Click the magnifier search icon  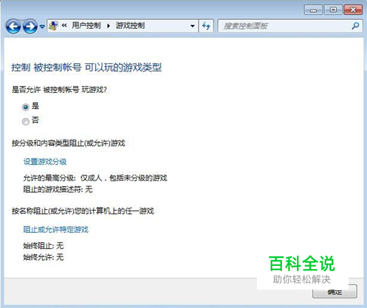pos(355,26)
